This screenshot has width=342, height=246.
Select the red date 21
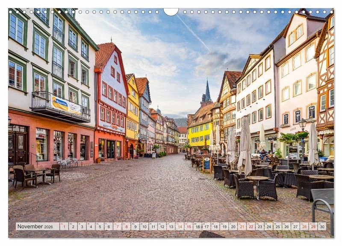242,226
